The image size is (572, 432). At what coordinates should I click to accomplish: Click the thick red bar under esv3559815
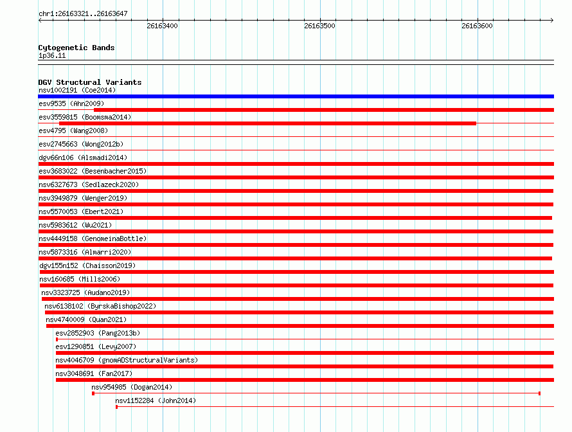click(x=268, y=123)
